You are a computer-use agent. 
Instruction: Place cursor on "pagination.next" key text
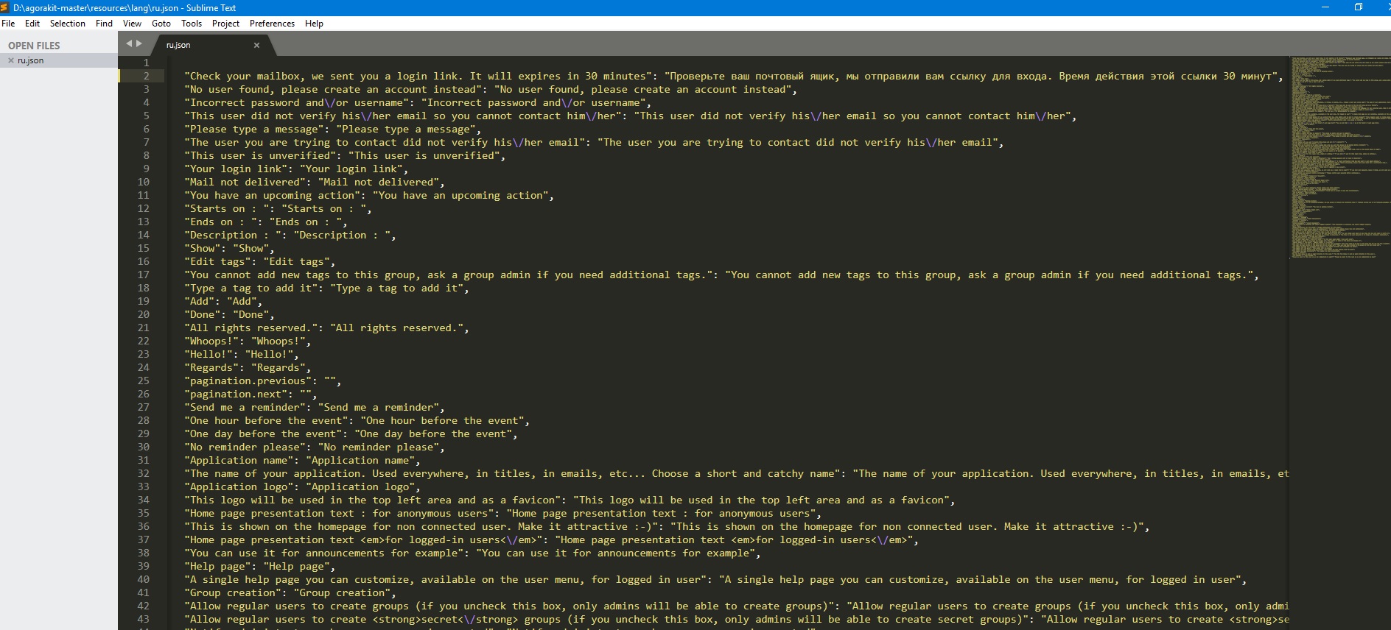(236, 394)
